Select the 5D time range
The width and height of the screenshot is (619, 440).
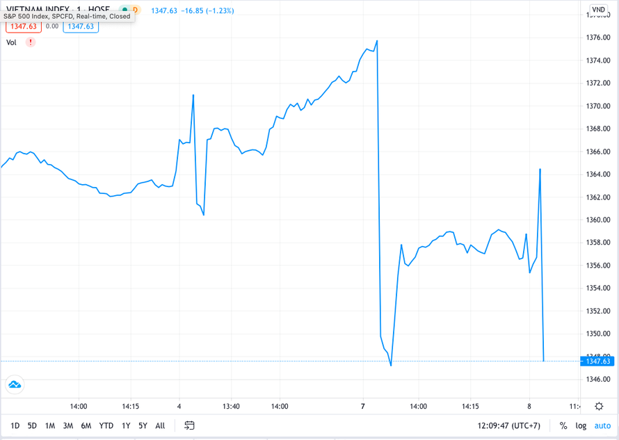coord(32,425)
